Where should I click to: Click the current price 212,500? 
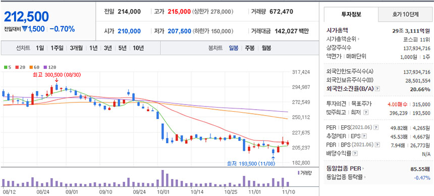26,17
